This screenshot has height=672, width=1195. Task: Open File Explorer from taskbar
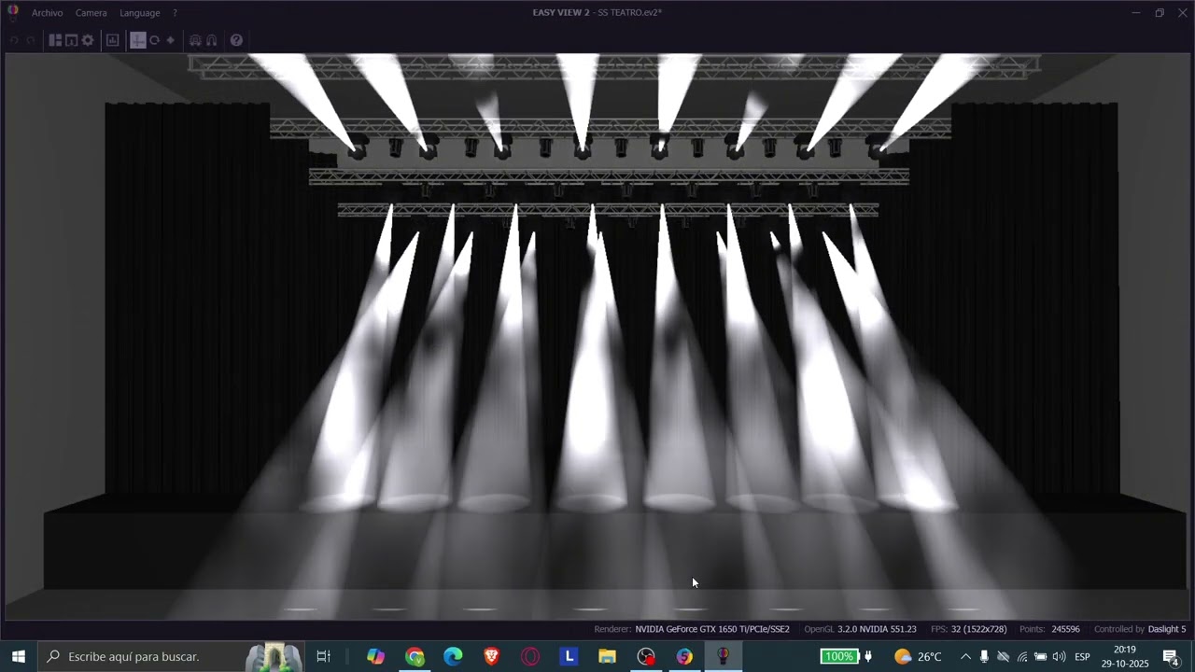607,656
